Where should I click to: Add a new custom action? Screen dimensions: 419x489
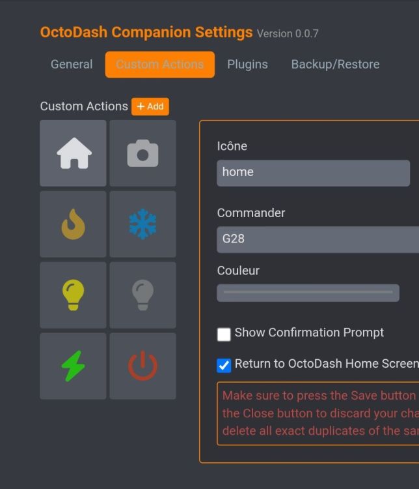150,107
